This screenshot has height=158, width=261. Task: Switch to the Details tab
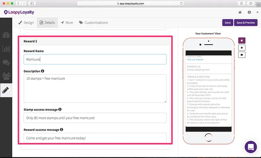[47, 23]
